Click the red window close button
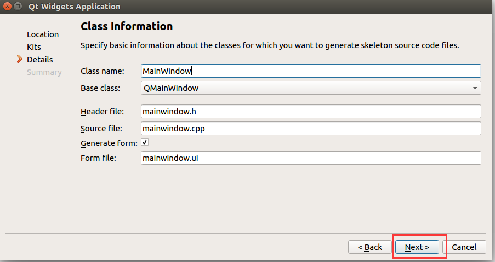Viewport: 495px width, 262px height. 7,7
